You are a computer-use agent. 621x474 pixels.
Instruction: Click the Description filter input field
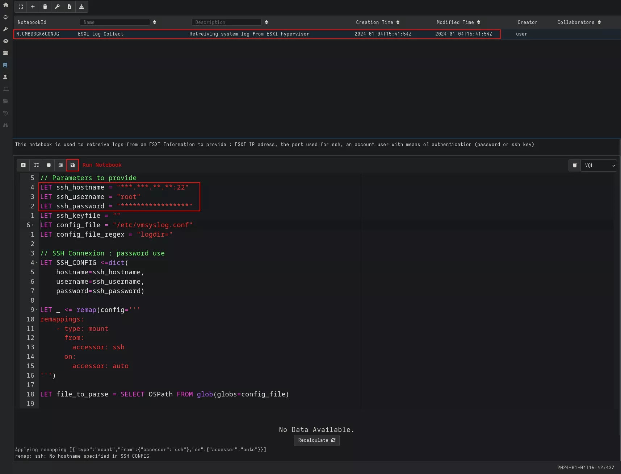point(226,22)
